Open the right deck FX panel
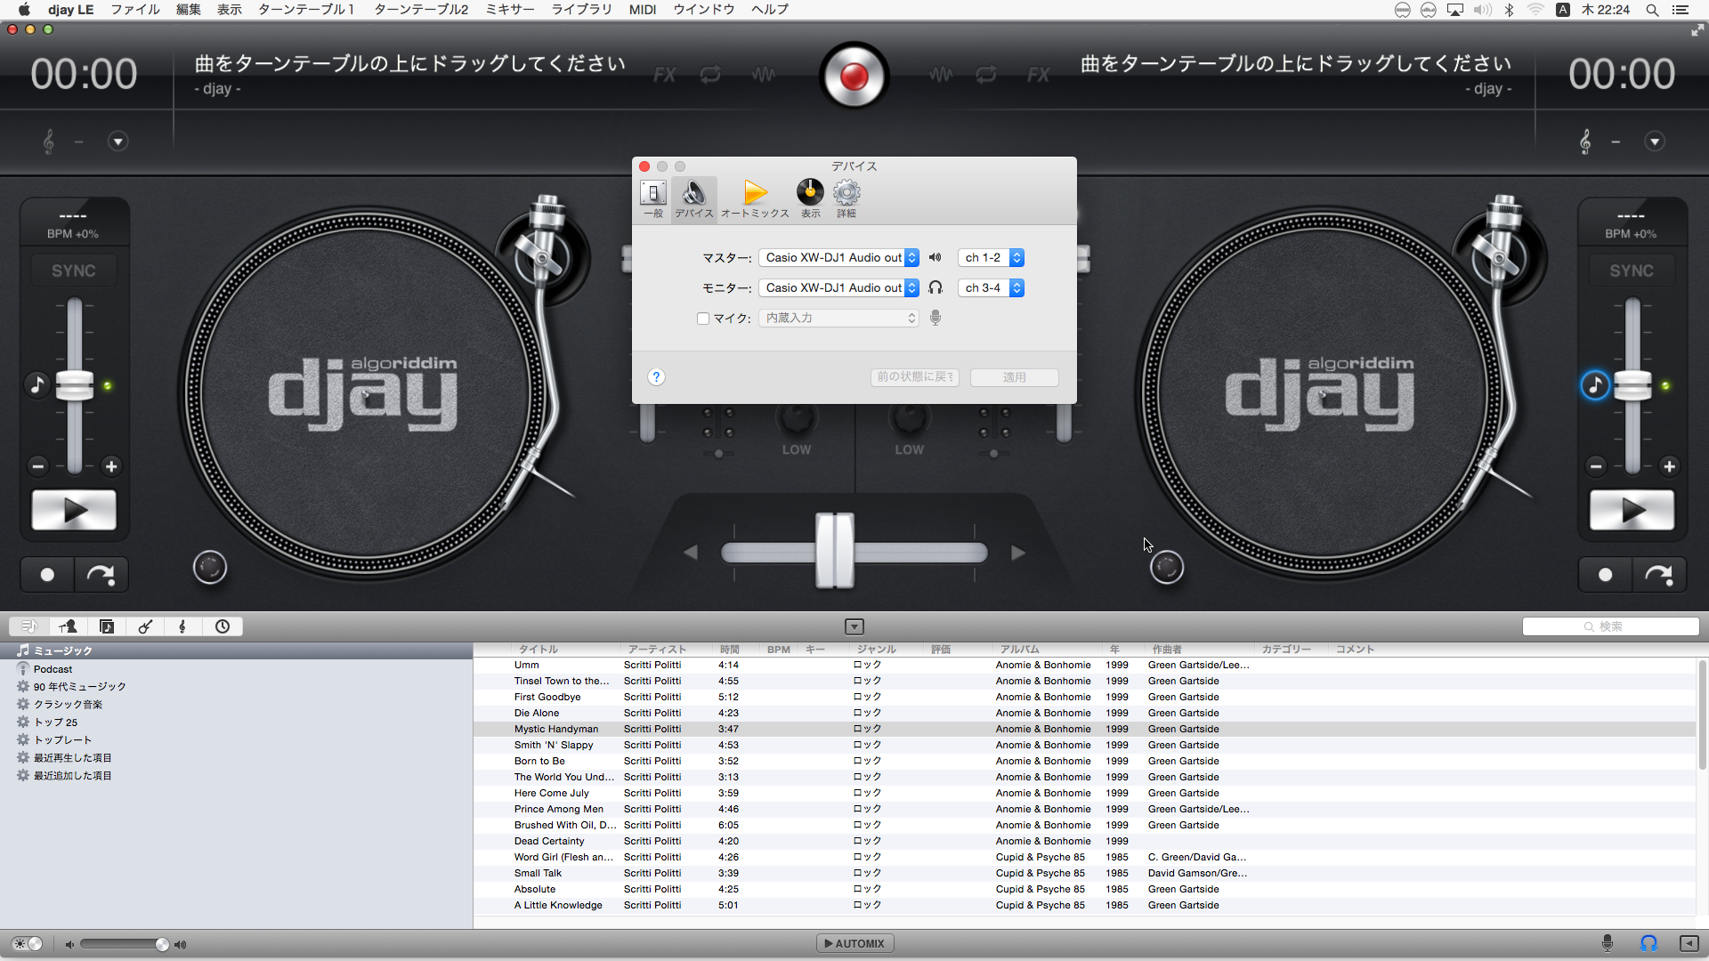The height and width of the screenshot is (961, 1709). [1038, 76]
